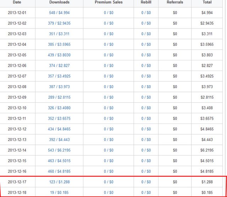227x197 pixels.
Task: Open Premium Sales link for 2013-12-01
Action: [109, 13]
